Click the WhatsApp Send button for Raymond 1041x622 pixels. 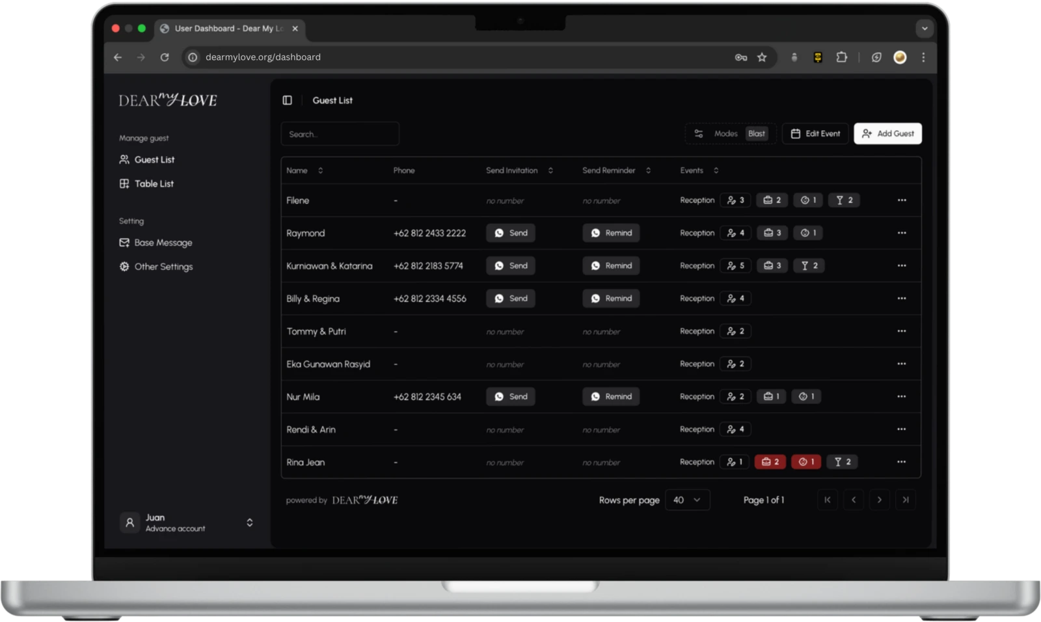pos(511,232)
